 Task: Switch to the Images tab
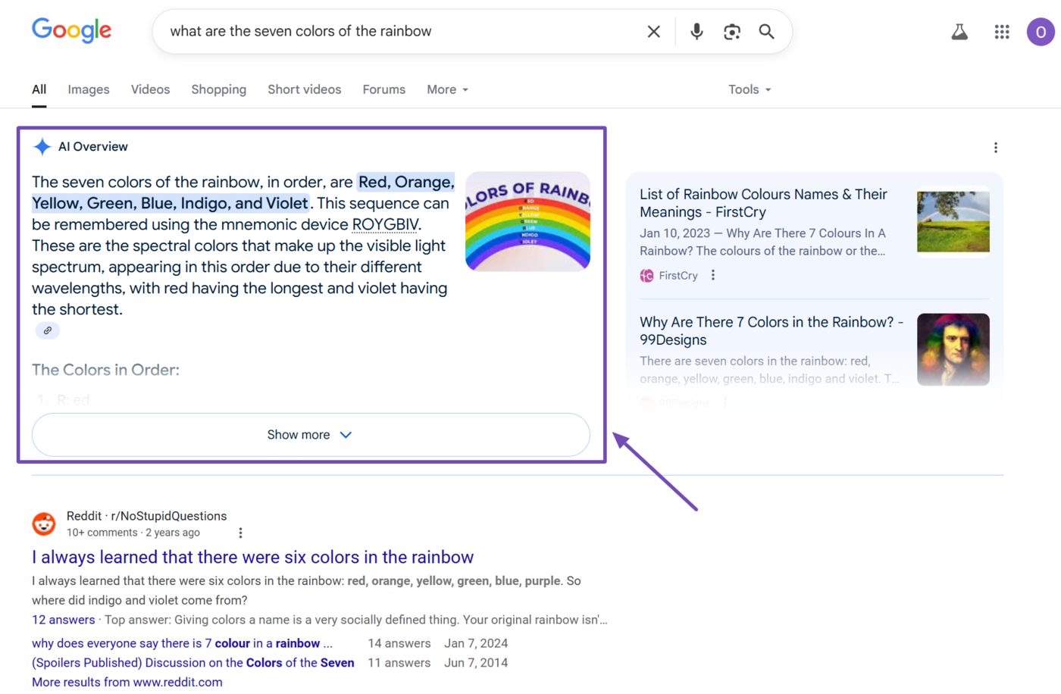coord(89,89)
